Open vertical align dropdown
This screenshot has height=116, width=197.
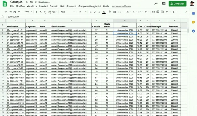point(135,12)
